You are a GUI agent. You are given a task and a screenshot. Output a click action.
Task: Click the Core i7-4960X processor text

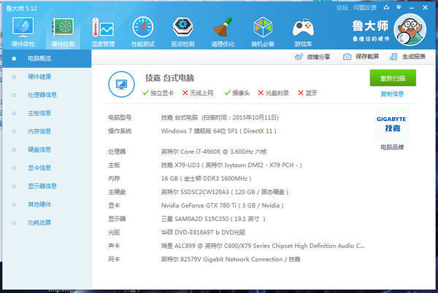pyautogui.click(x=214, y=152)
